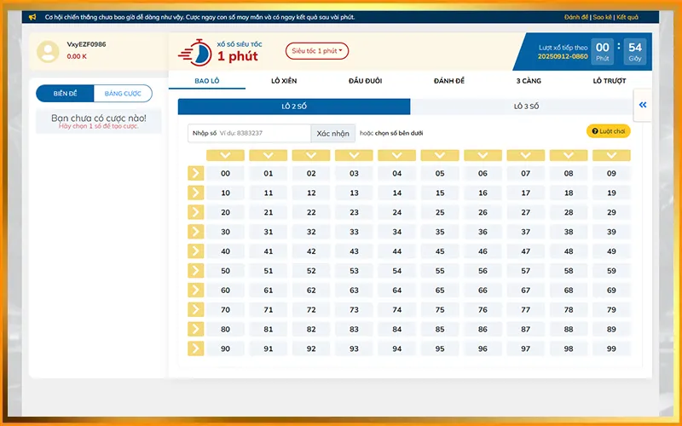Image resolution: width=682 pixels, height=426 pixels.
Task: Click the stopwatch lottery logo
Action: pos(194,52)
